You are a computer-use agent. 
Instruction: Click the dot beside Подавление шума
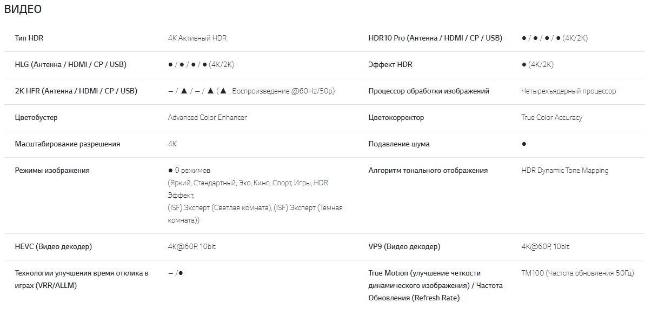pos(524,144)
